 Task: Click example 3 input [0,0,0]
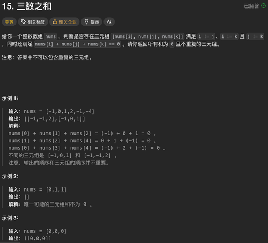click(56, 231)
